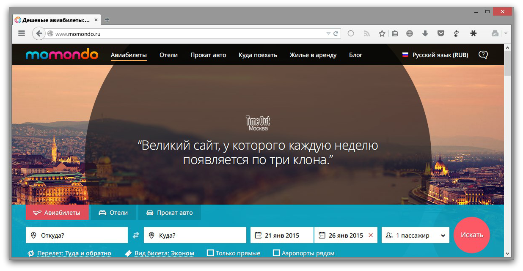Click the circle icon next to the address bar
The width and height of the screenshot is (523, 271).
click(x=351, y=33)
